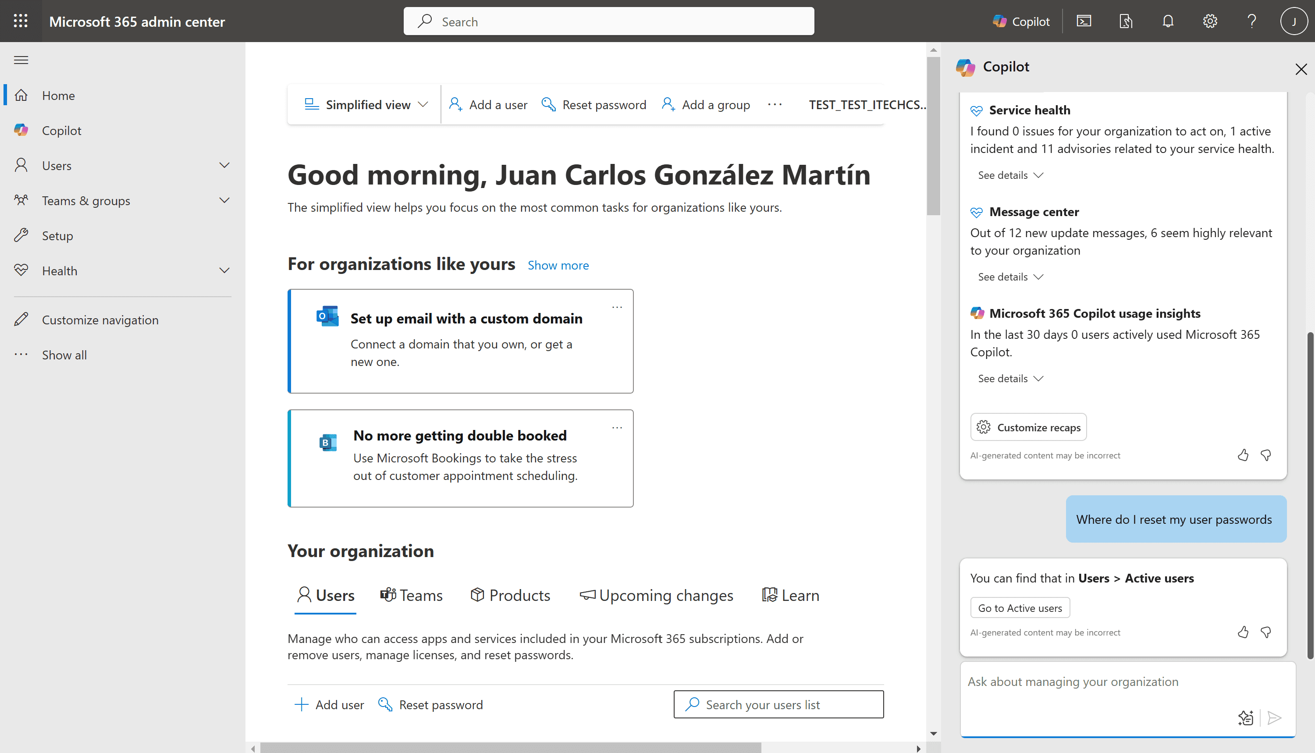Give thumbs up on recap response
This screenshot has height=753, width=1315.
tap(1243, 455)
